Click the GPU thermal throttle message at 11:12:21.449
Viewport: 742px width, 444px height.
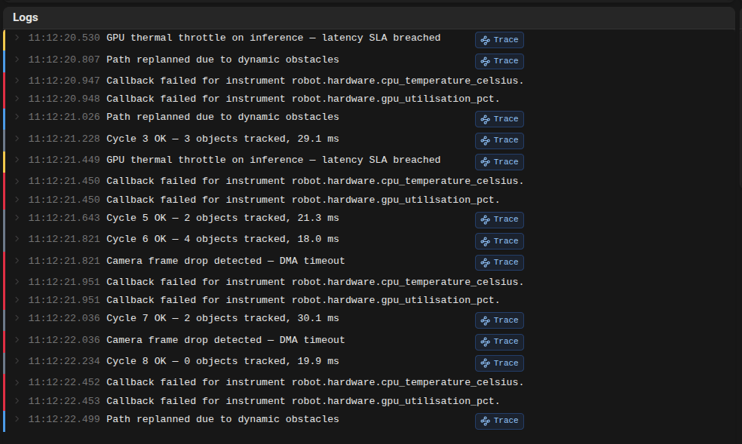(x=274, y=160)
